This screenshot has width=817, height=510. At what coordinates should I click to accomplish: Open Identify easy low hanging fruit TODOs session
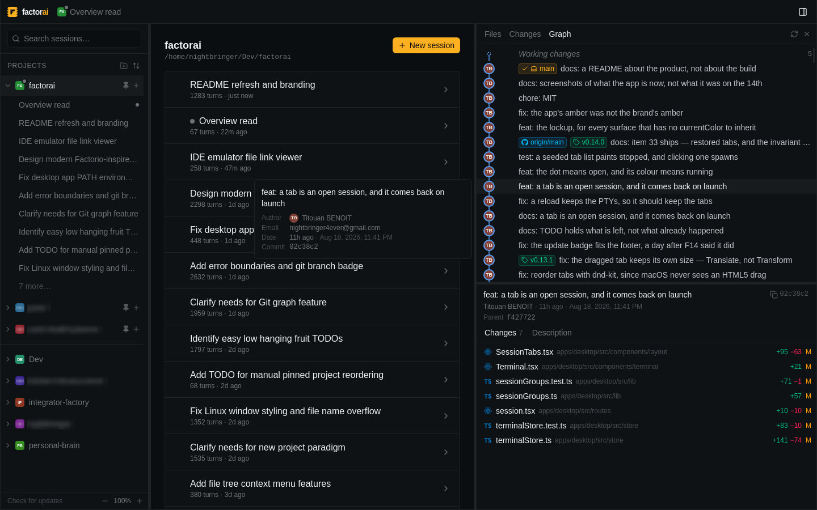pyautogui.click(x=312, y=343)
